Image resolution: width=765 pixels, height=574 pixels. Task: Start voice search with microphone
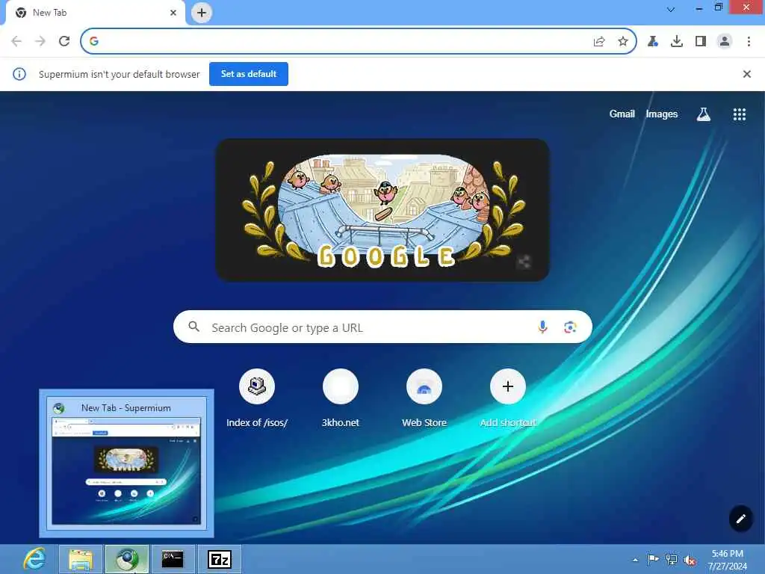(x=542, y=327)
